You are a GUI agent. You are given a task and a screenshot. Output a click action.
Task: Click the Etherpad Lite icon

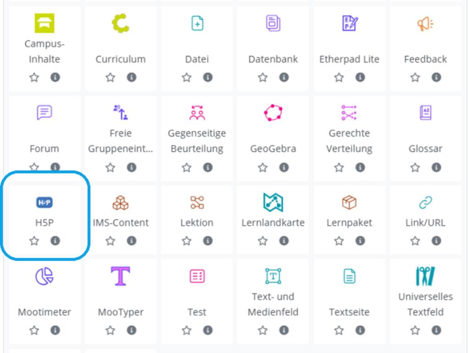tap(349, 23)
